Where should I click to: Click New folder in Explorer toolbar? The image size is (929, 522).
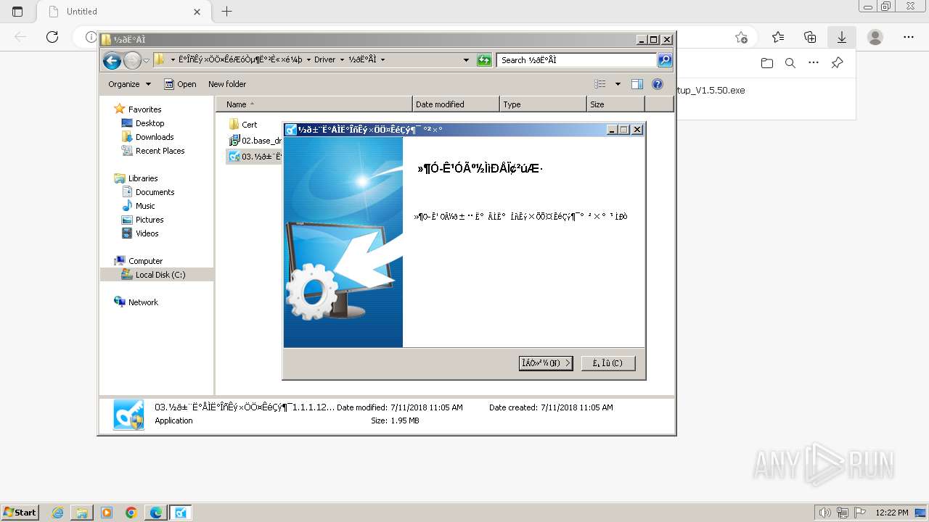tap(227, 84)
